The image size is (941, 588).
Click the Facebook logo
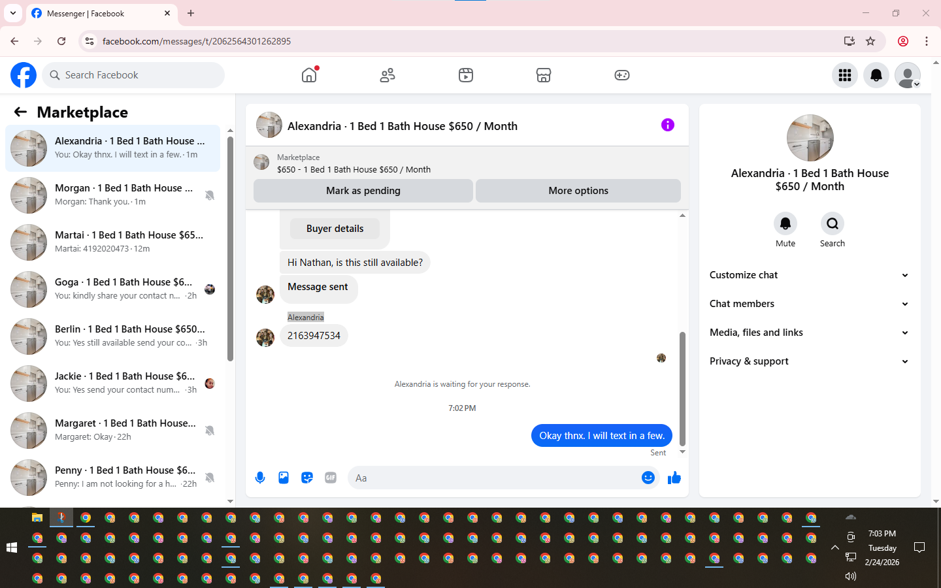coord(24,75)
